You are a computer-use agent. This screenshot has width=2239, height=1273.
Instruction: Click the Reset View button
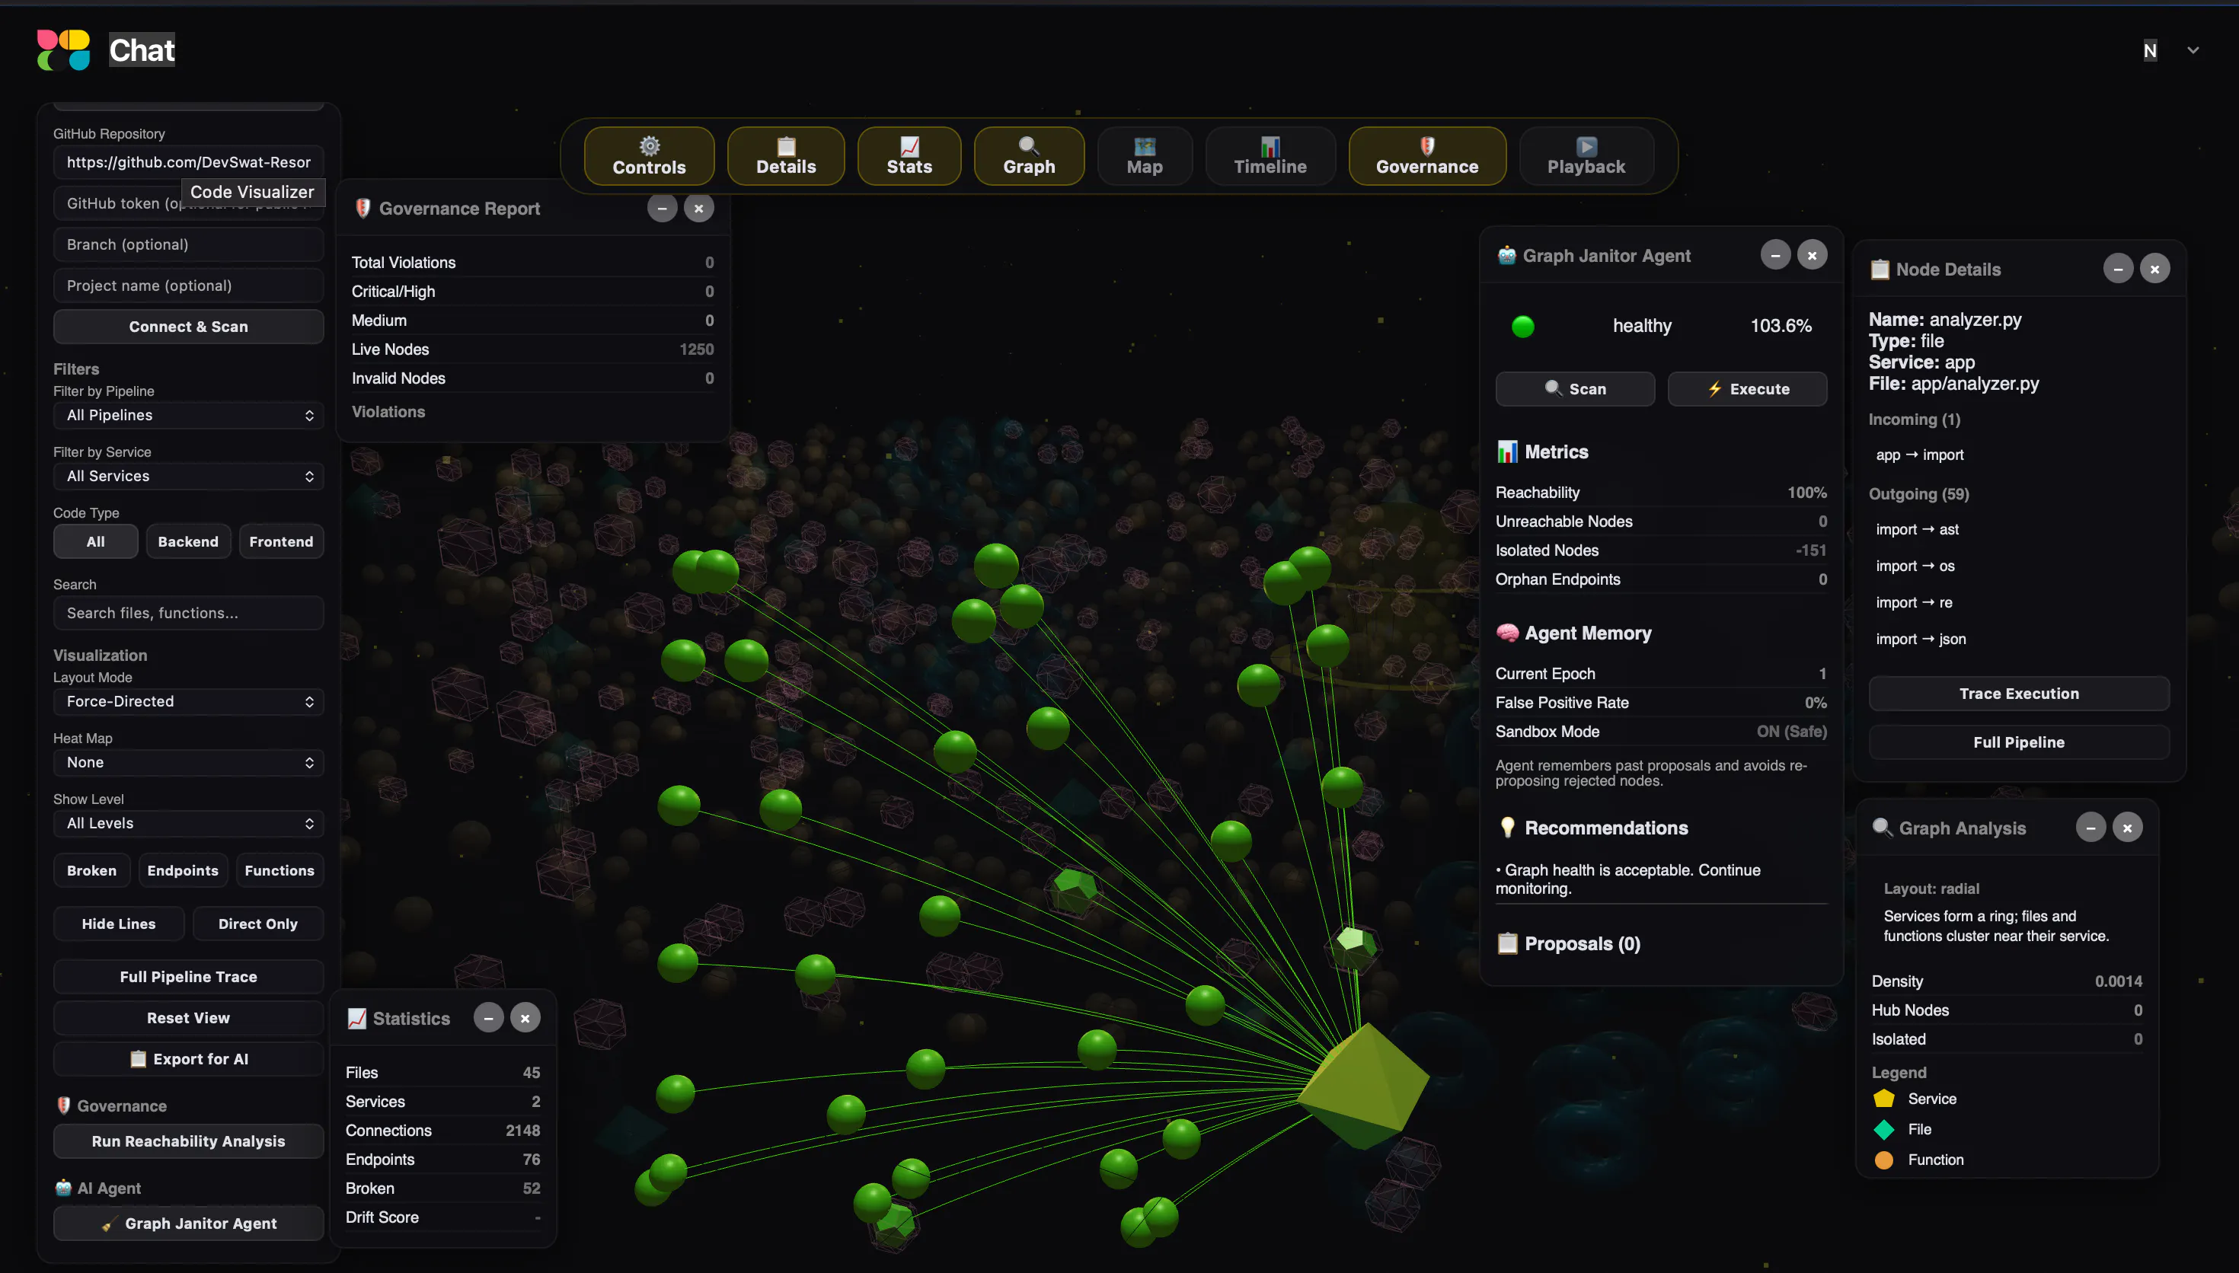point(188,1018)
